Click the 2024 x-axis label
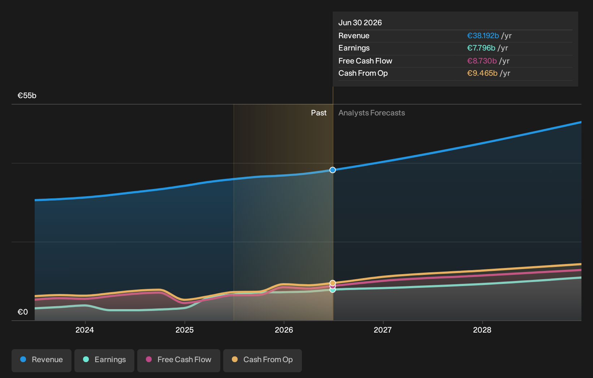The width and height of the screenshot is (593, 378). (x=85, y=330)
